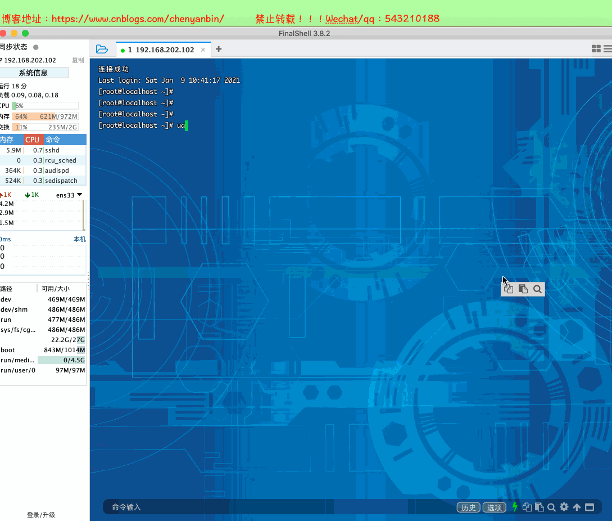Select the run/medi... disk row
The image size is (612, 521).
tap(43, 360)
